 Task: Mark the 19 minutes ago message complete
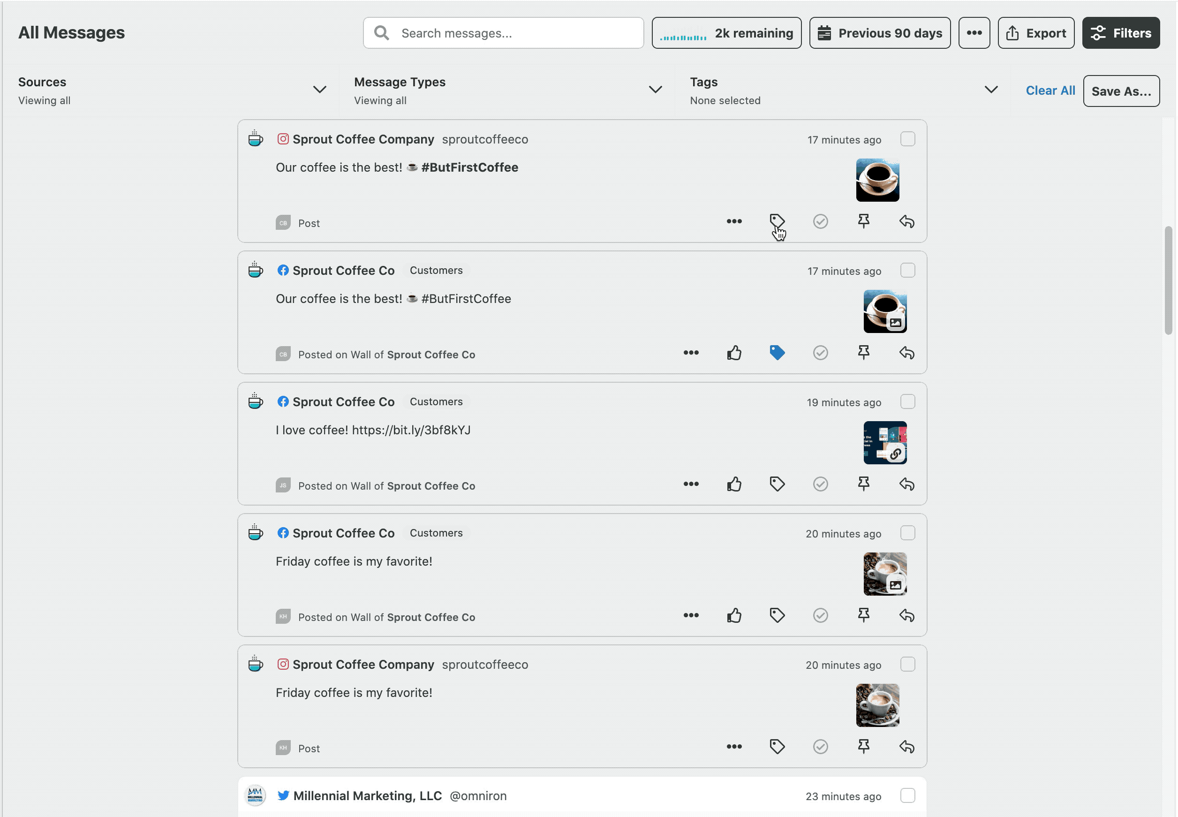click(820, 484)
